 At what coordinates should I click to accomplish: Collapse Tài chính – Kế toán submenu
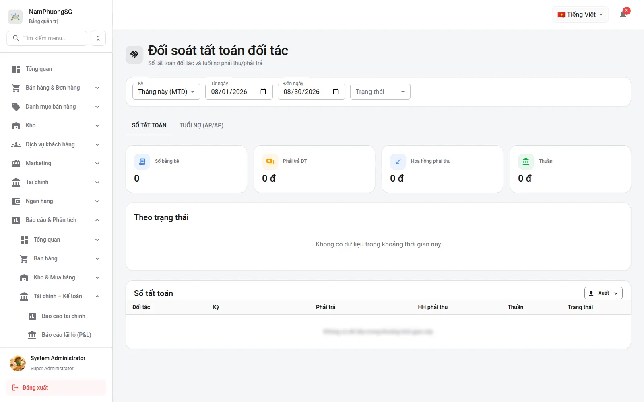pos(60,296)
